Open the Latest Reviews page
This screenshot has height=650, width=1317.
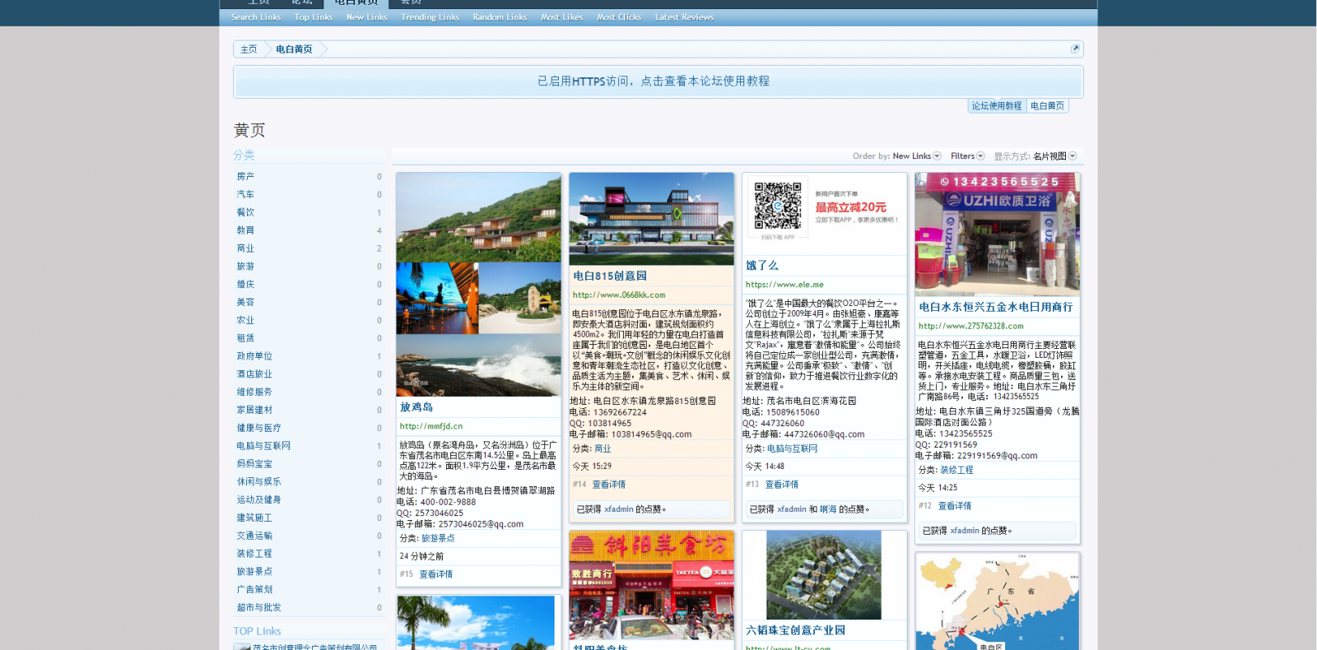point(684,17)
